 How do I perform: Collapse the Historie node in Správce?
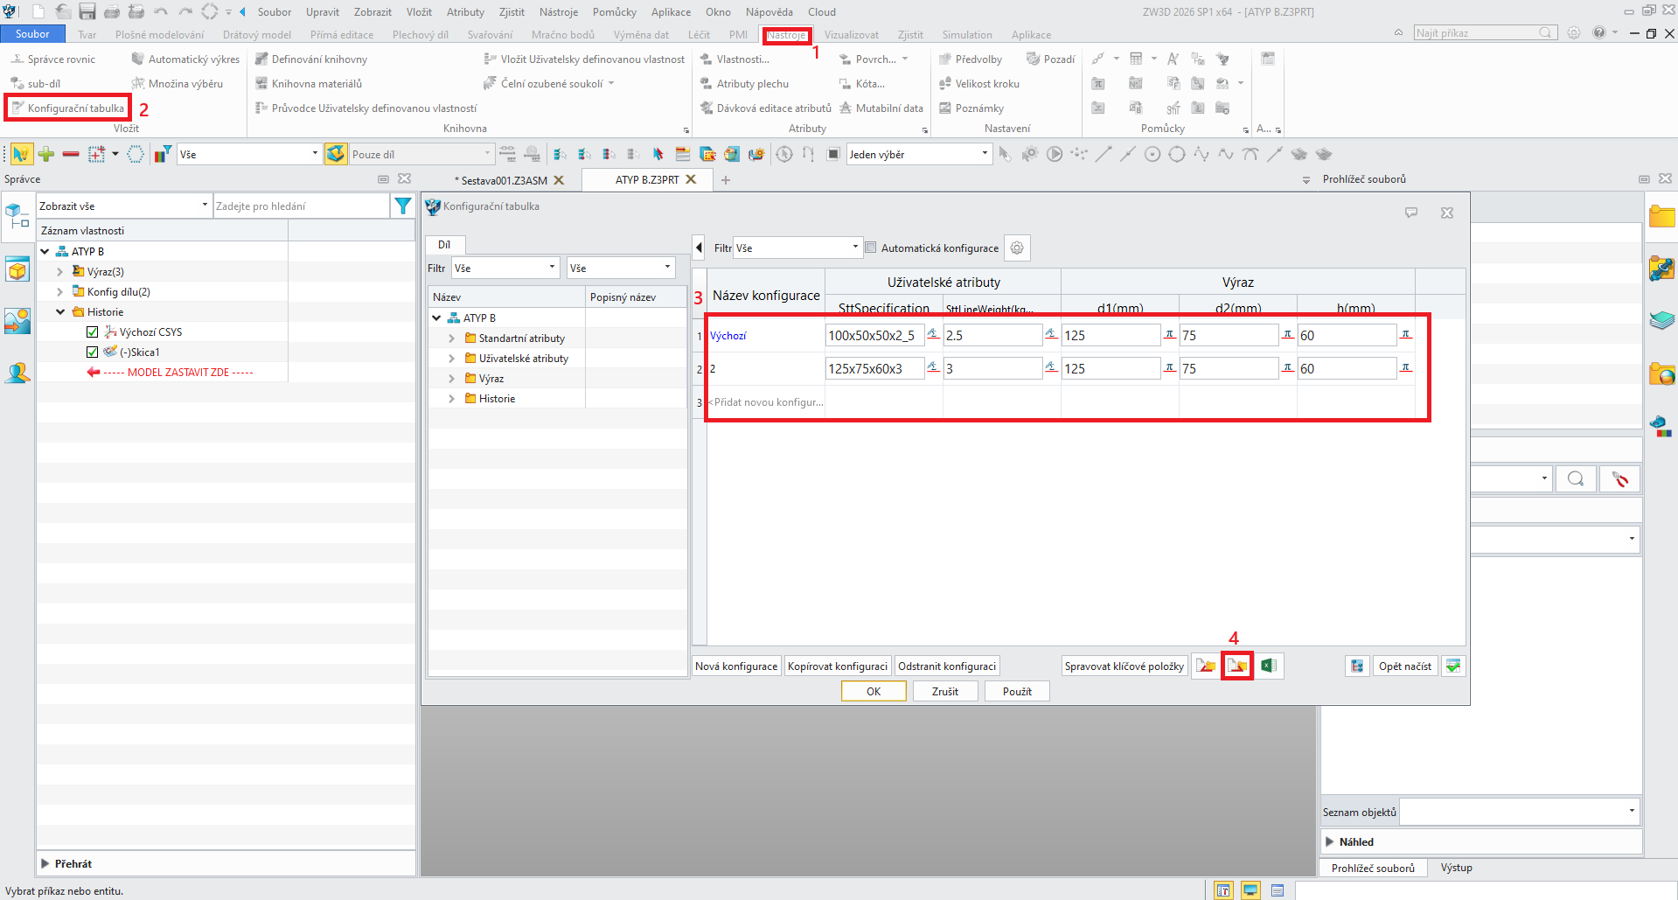point(59,312)
